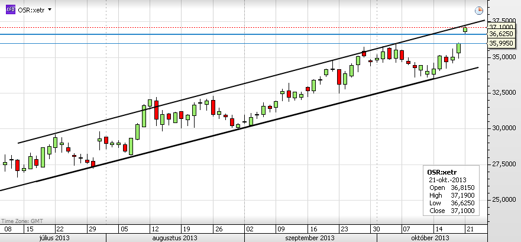The width and height of the screenshot is (521, 242).
Task: Click the 09 date tick on time axis
Action: (x=281, y=229)
